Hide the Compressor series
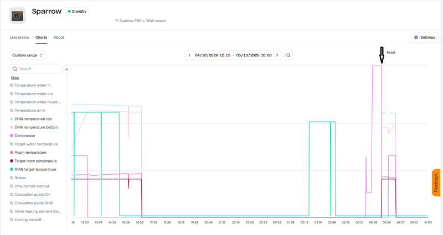443x235 pixels. (x=23, y=135)
